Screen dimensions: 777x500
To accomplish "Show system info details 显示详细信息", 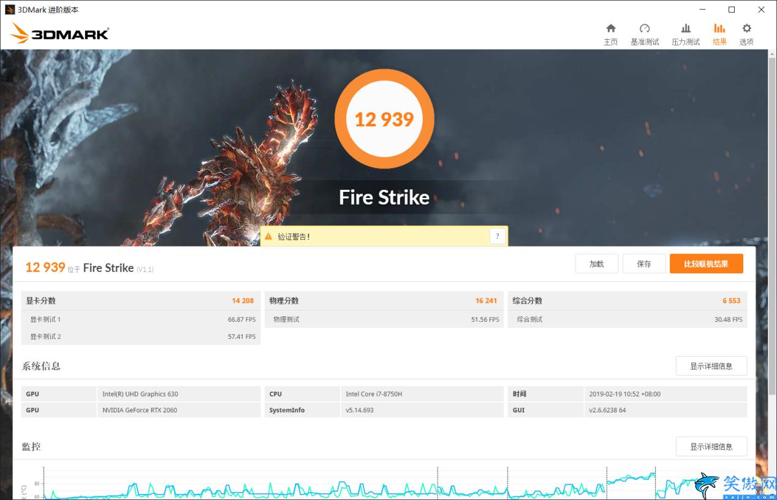I will (711, 366).
